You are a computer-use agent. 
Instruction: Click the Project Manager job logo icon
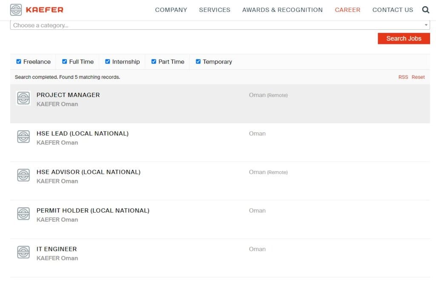(x=23, y=98)
